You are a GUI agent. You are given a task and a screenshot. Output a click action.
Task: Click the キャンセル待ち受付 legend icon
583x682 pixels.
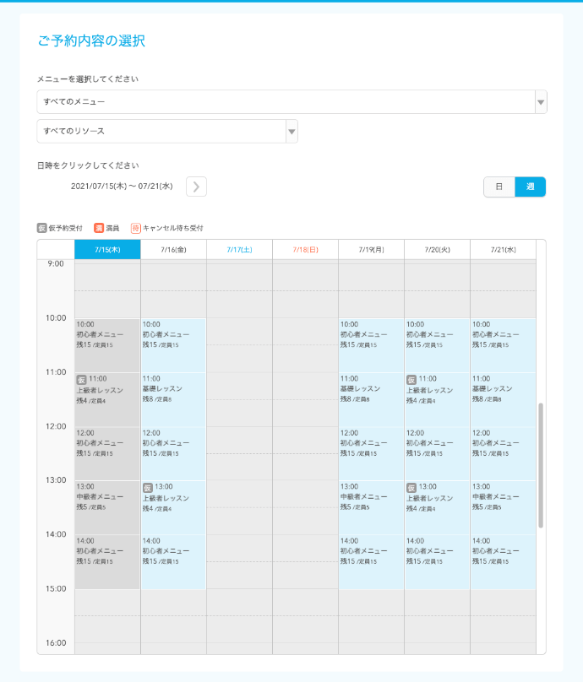click(136, 228)
